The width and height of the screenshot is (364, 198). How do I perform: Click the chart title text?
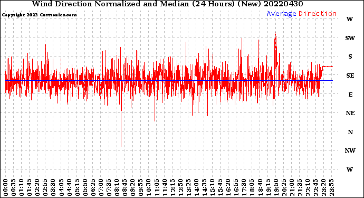point(167,4)
